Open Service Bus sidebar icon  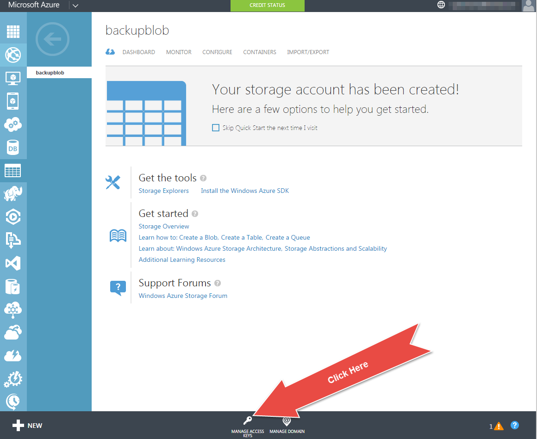click(x=13, y=240)
